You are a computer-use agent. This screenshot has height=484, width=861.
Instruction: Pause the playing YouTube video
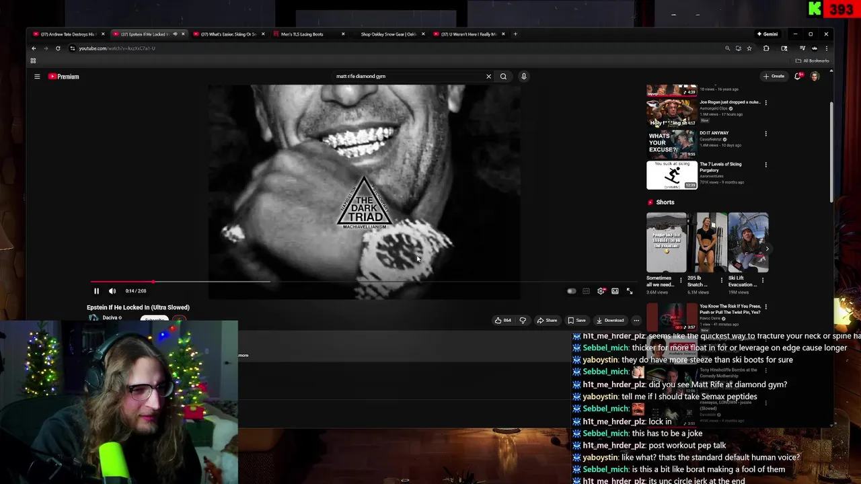point(96,291)
